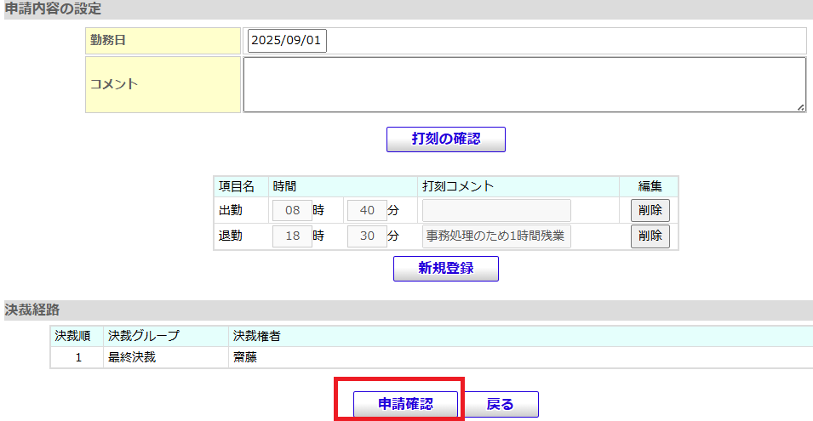Click the 決裁経路 section header
Screen dimensions: 813x421
coord(32,310)
